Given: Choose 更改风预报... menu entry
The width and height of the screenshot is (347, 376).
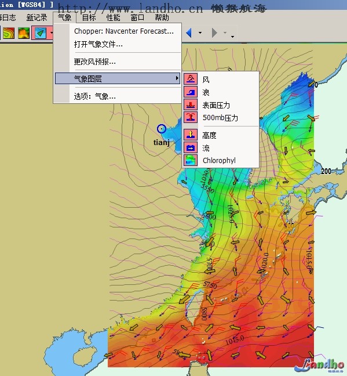Looking at the screenshot, I should point(94,62).
